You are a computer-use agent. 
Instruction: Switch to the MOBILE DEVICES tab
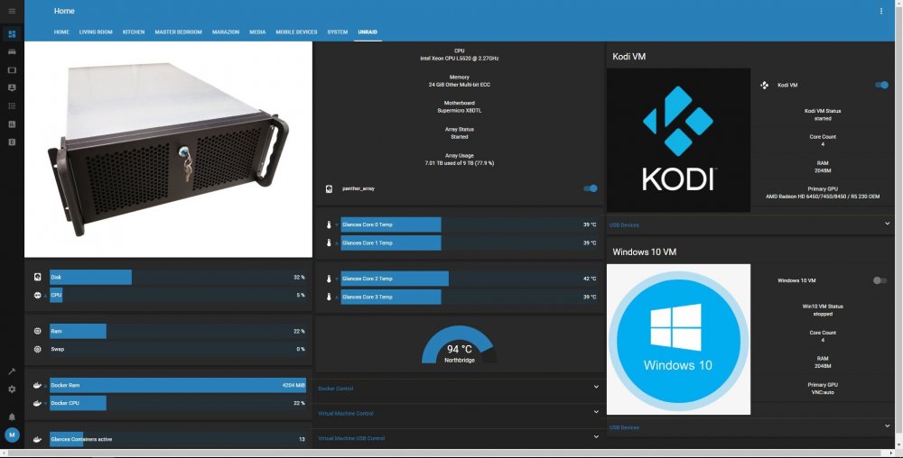pyautogui.click(x=296, y=32)
